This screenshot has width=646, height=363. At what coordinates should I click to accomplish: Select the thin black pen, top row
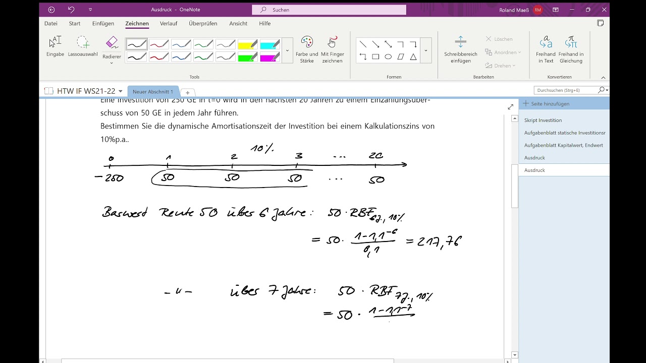136,44
